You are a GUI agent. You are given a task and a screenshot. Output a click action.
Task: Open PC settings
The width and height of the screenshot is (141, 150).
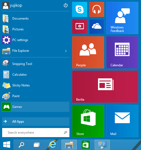[36, 40]
